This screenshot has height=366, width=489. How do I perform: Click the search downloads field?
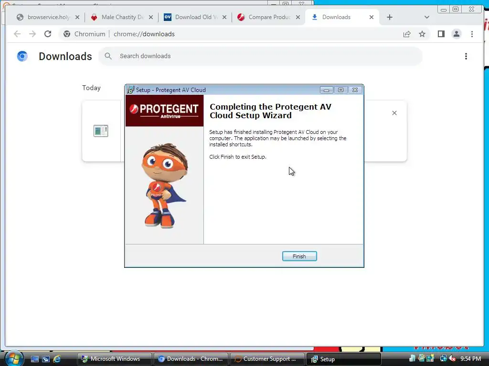pos(260,56)
